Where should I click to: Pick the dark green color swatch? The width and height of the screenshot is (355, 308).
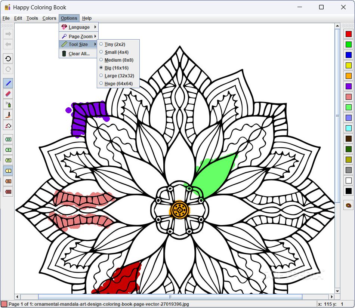[348, 149]
